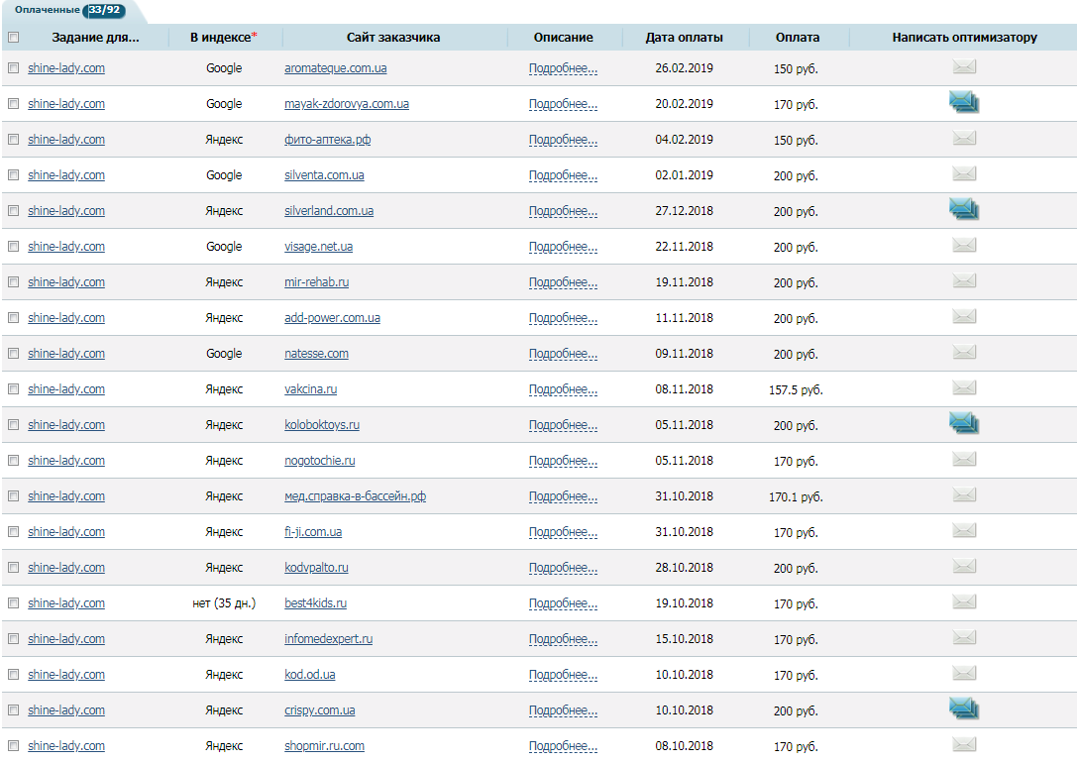This screenshot has height=763, width=1077.
Task: Open blue message icon for koloboktoys.ru
Action: pos(964,422)
